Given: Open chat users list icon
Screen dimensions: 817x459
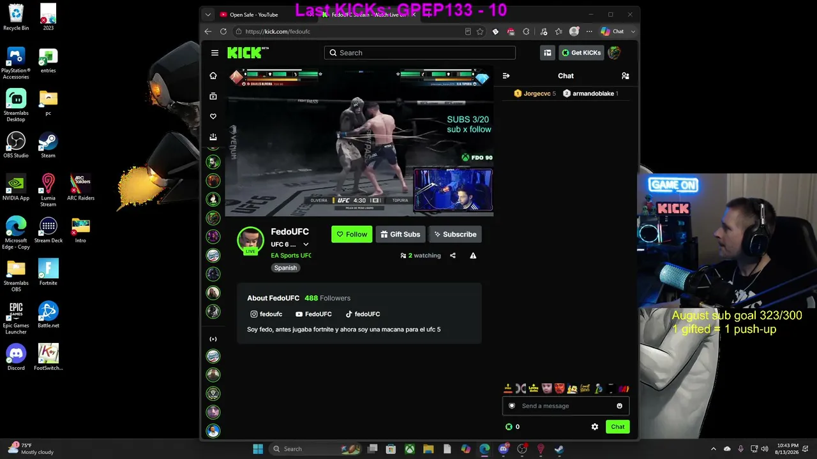Looking at the screenshot, I should tap(626, 76).
